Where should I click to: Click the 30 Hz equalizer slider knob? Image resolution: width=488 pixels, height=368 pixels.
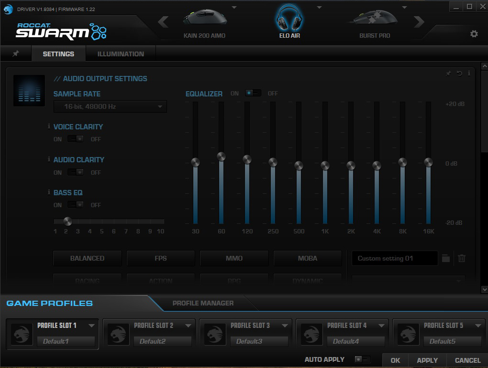[196, 162]
